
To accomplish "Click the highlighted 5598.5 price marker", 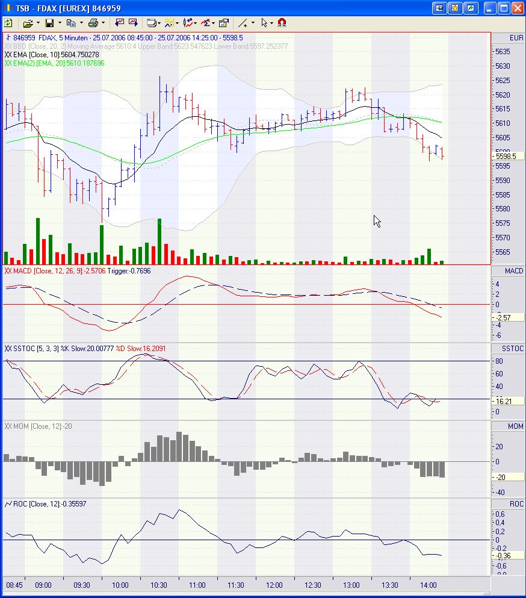I will [x=507, y=155].
